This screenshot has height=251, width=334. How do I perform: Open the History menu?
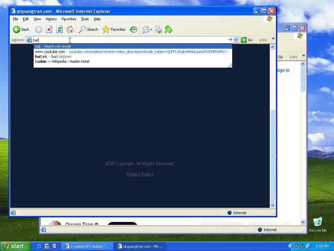tap(51, 19)
